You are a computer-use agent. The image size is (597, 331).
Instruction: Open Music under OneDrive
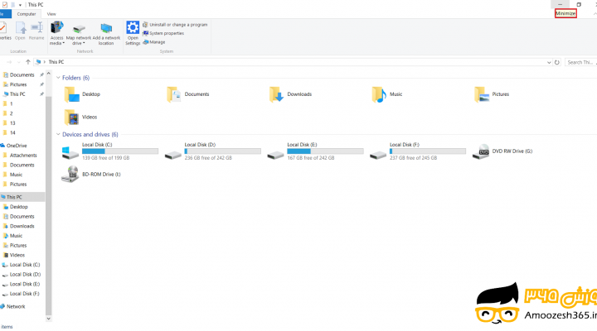coord(16,175)
